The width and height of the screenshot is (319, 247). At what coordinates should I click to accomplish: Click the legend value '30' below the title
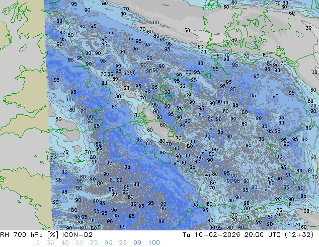pyautogui.click(x=50, y=243)
